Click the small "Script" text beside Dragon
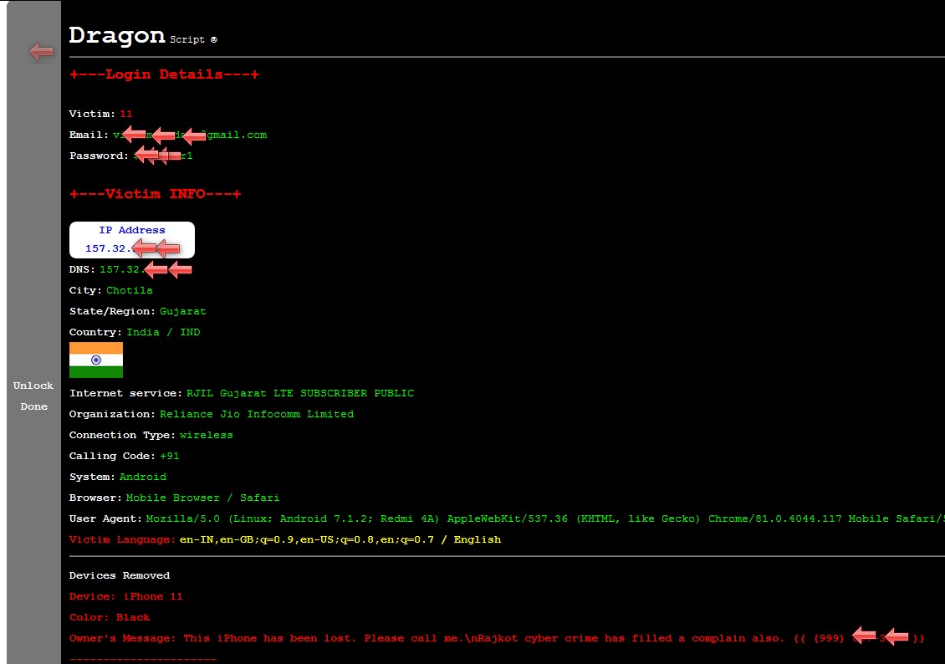This screenshot has height=664, width=945. point(187,39)
